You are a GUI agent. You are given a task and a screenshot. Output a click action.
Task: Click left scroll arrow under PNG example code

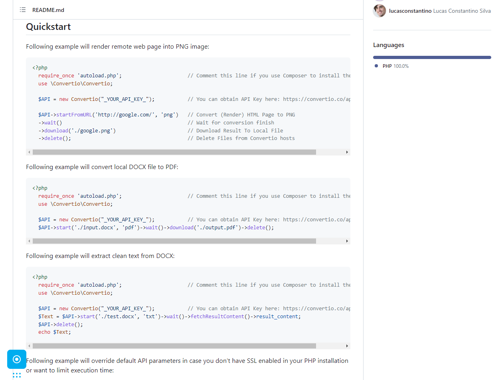(x=29, y=152)
